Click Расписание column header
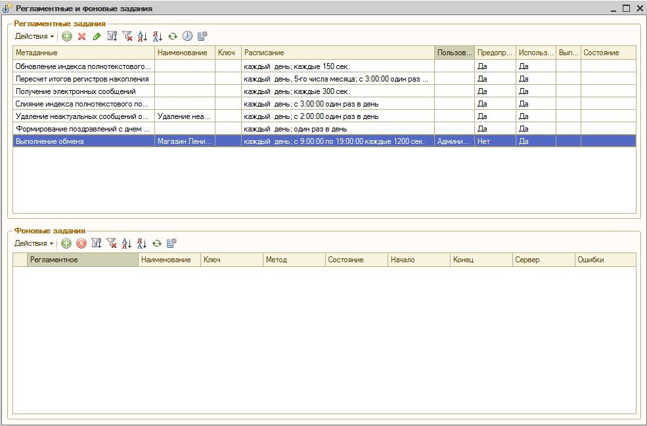This screenshot has width=647, height=426. pos(338,53)
